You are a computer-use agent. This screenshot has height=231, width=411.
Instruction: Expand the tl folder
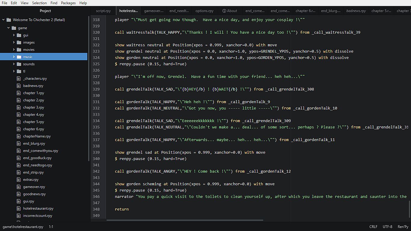pyautogui.click(x=14, y=71)
